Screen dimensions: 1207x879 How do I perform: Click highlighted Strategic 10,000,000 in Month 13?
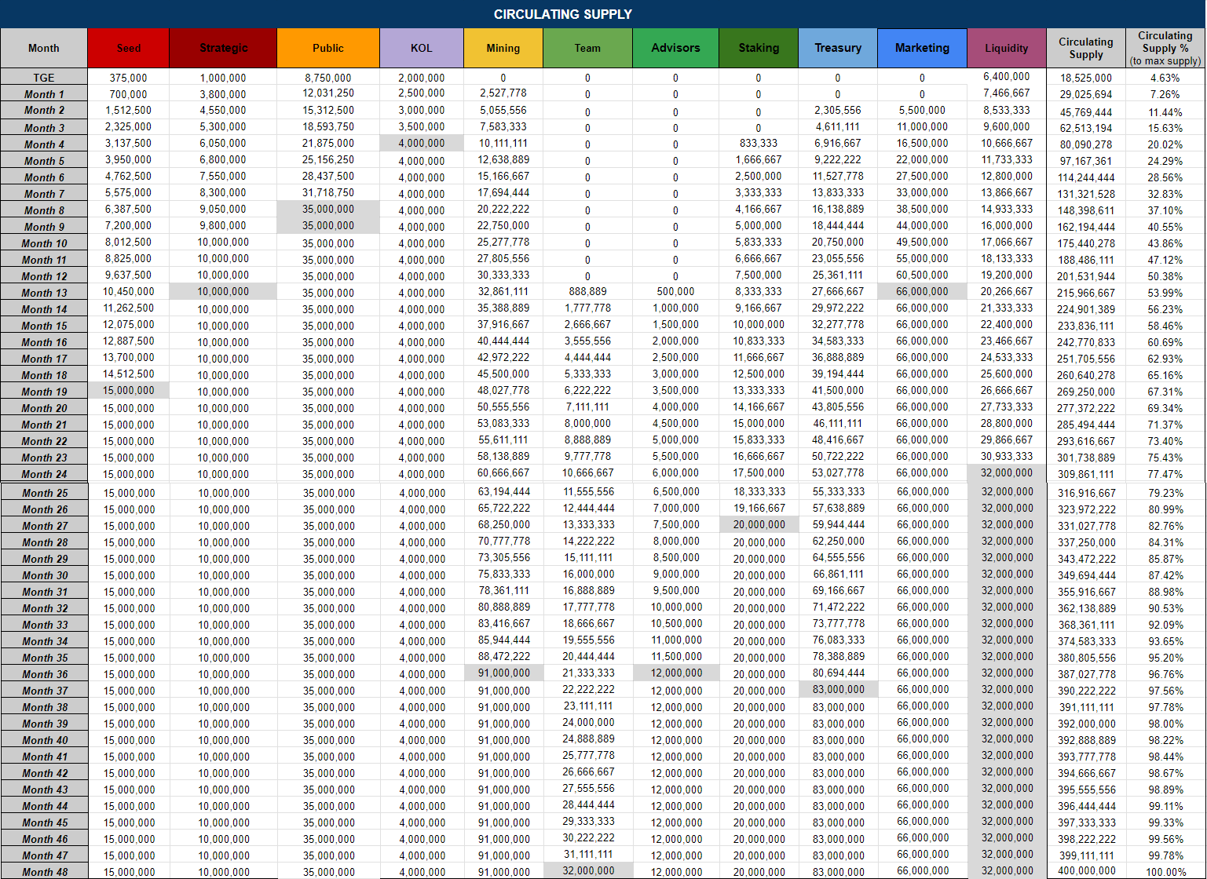tap(223, 291)
